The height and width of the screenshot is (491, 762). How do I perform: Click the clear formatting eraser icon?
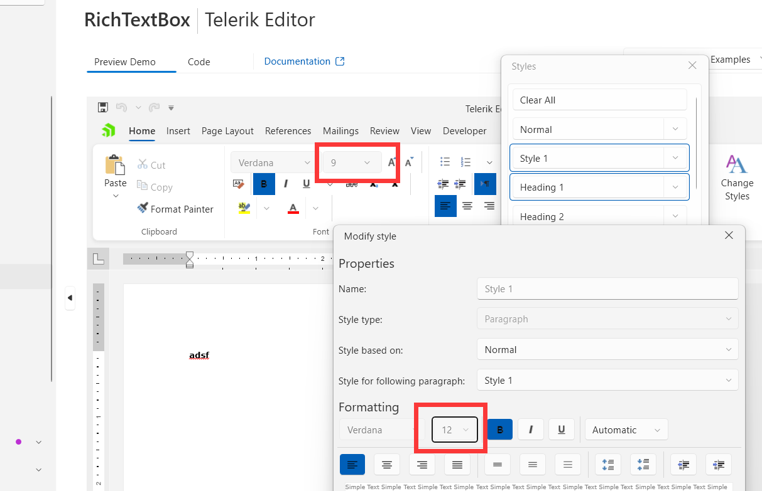(239, 184)
